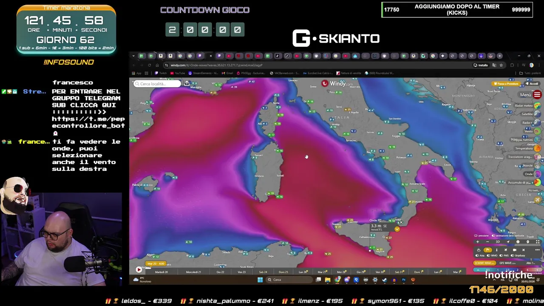
Task: Jump timeline to Mercoledì 21
Action: click(193, 272)
